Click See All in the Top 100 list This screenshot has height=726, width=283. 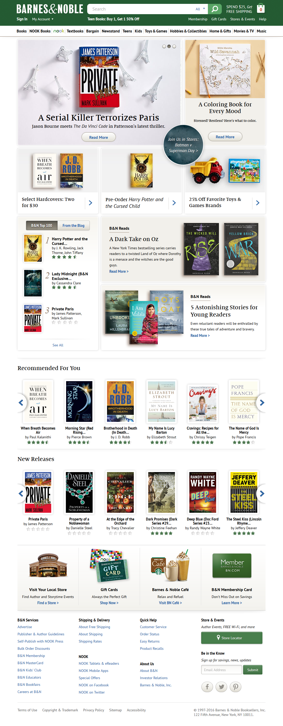point(58,345)
